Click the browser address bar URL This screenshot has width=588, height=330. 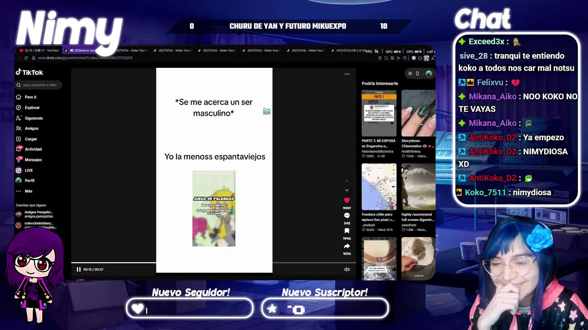85,58
